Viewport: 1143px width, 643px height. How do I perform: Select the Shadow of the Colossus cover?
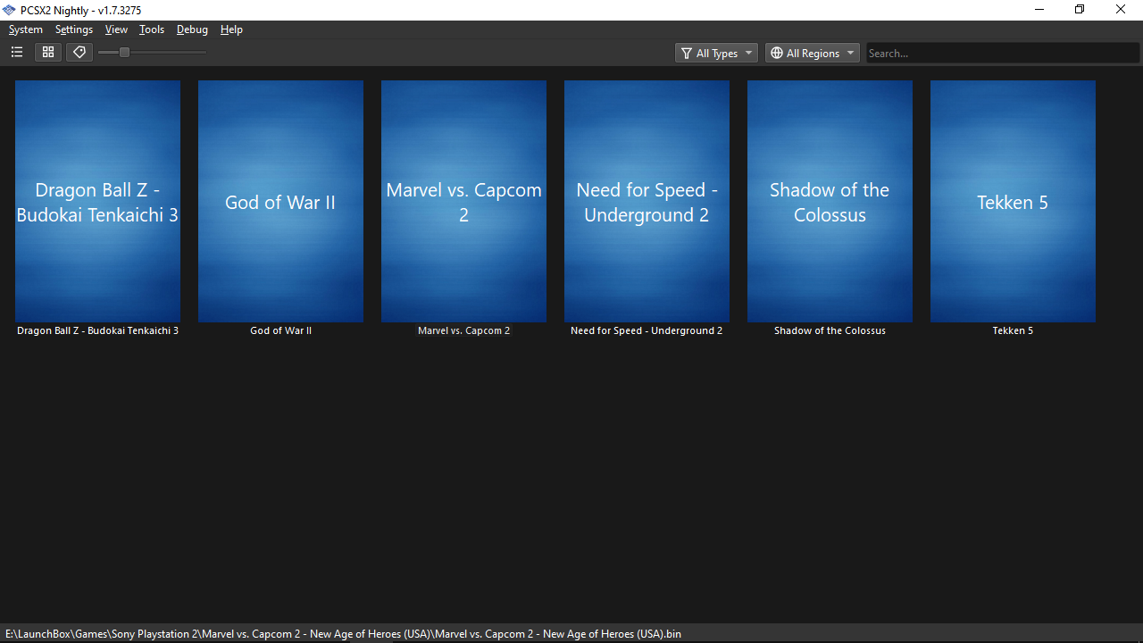click(x=830, y=201)
